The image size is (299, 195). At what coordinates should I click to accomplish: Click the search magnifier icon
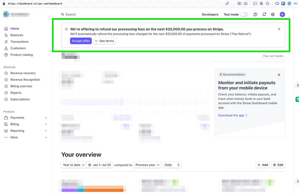click(62, 14)
